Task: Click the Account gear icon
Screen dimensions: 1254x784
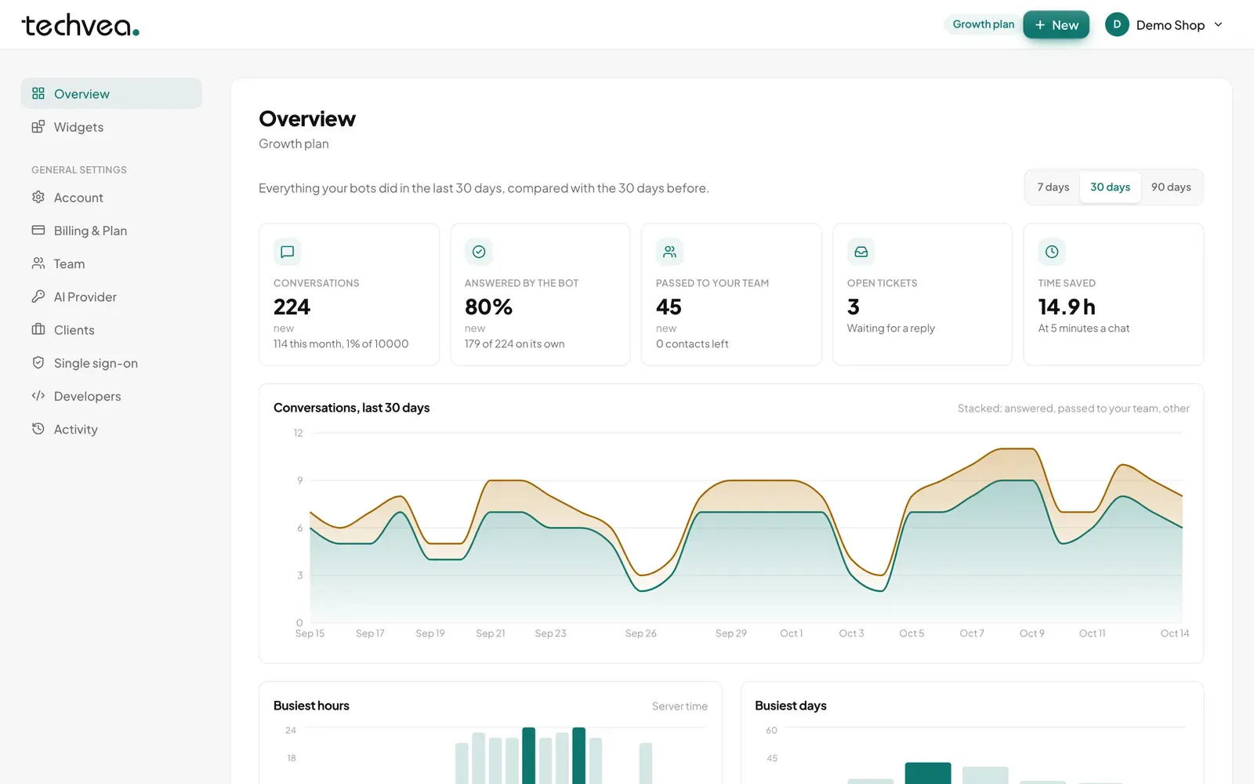Action: coord(38,197)
